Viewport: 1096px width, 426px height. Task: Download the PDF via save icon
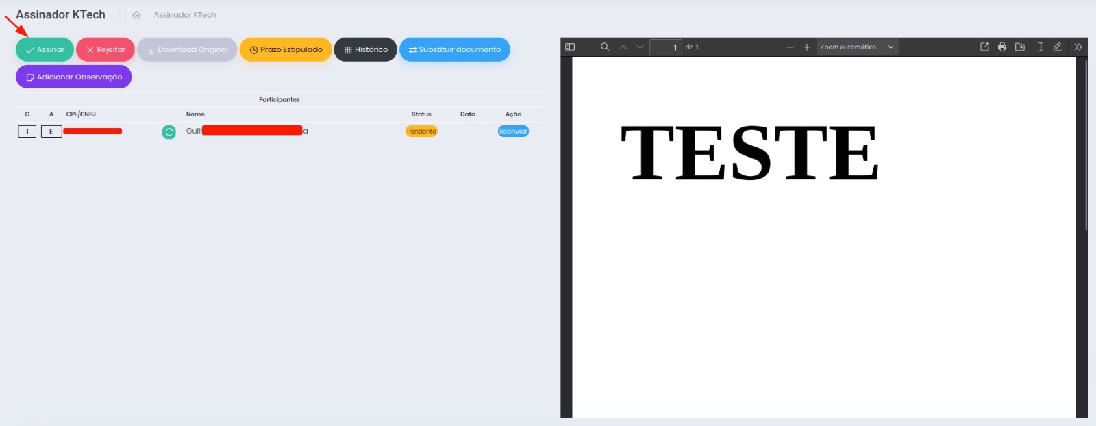[x=1020, y=47]
